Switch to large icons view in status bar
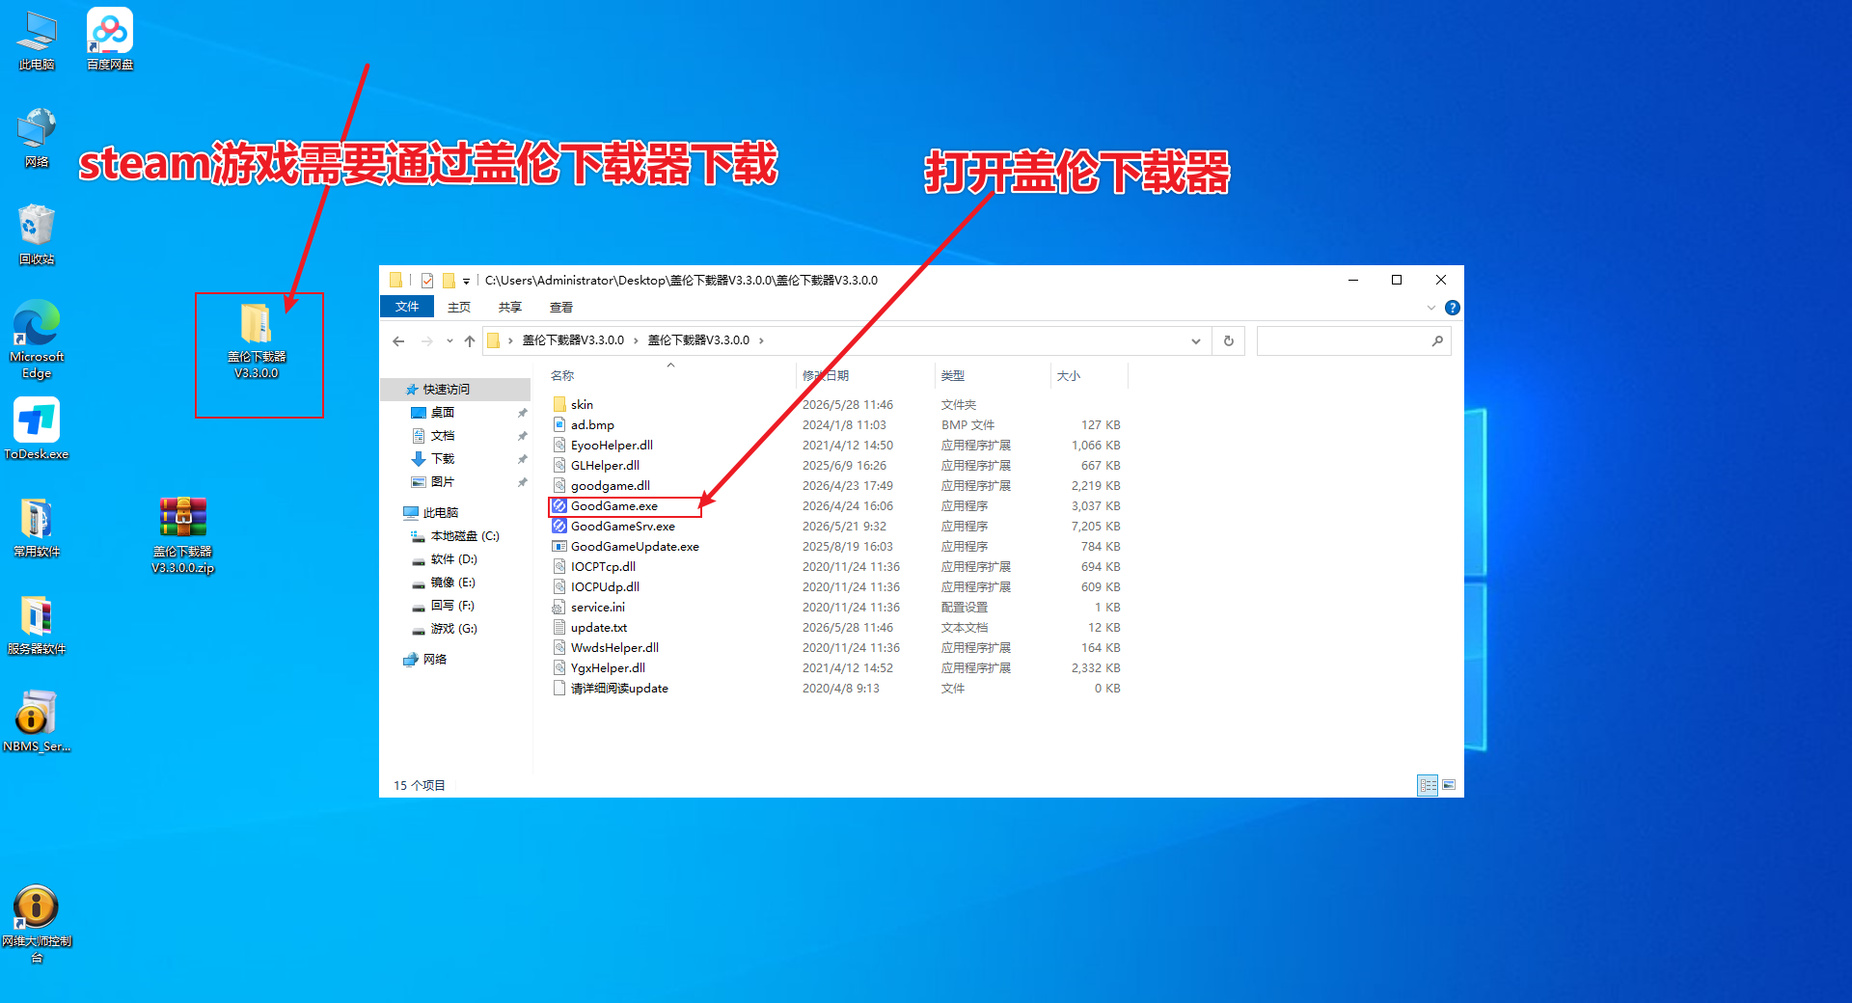 [1449, 785]
